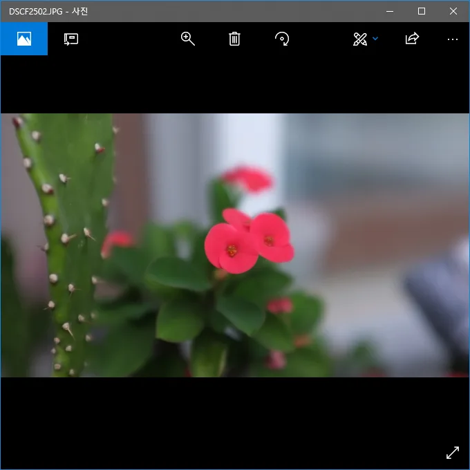Image resolution: width=470 pixels, height=470 pixels.
Task: Maximize the Photos window
Action: (x=422, y=11)
